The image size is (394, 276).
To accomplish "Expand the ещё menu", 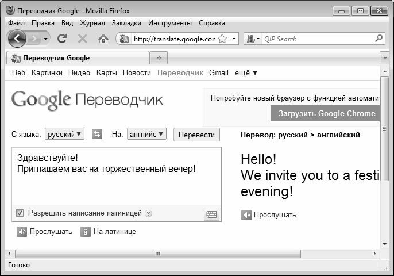I will point(246,73).
